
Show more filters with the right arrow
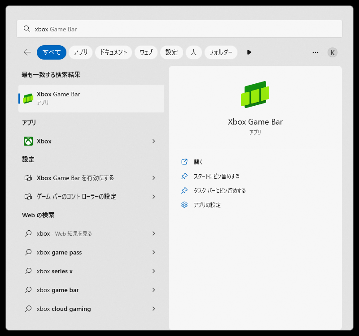(249, 52)
